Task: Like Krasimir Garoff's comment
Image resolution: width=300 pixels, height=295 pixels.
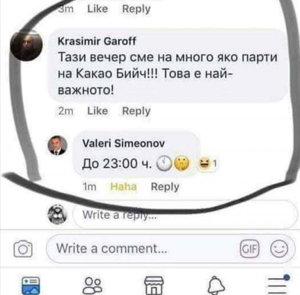Action: point(97,111)
